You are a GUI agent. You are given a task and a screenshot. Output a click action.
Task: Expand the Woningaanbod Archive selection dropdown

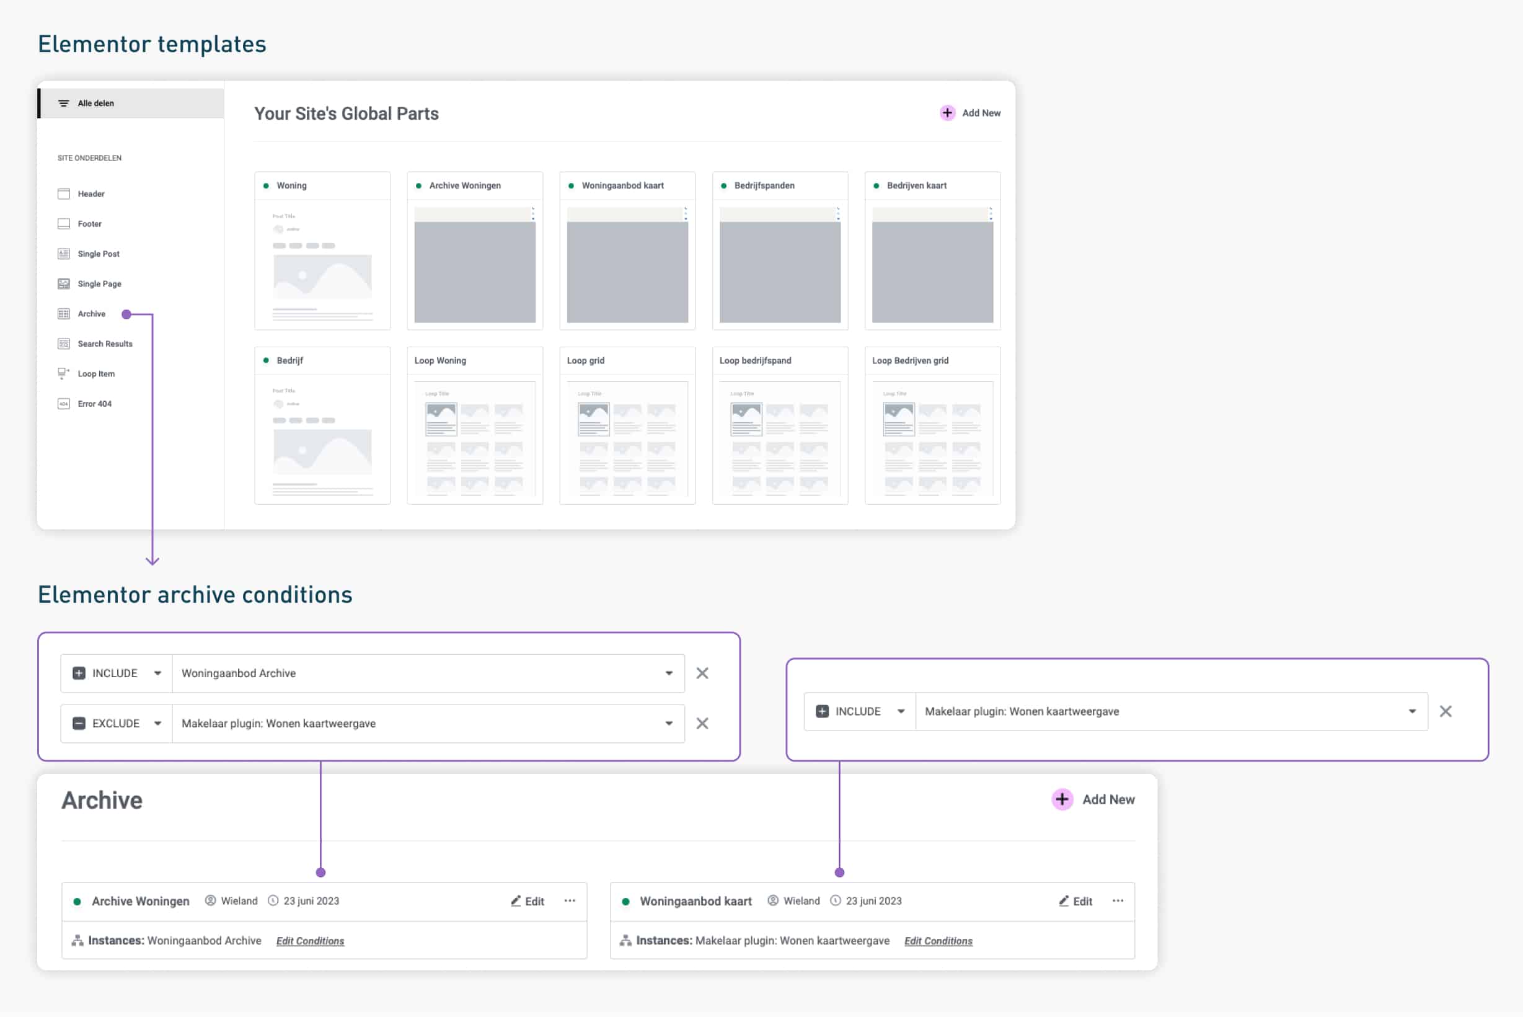coord(668,673)
